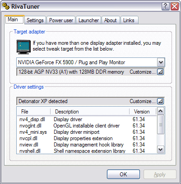The image size is (181, 184).
Task: Select the nvoglnt.dll OpenGL driver row
Action: [87, 126]
